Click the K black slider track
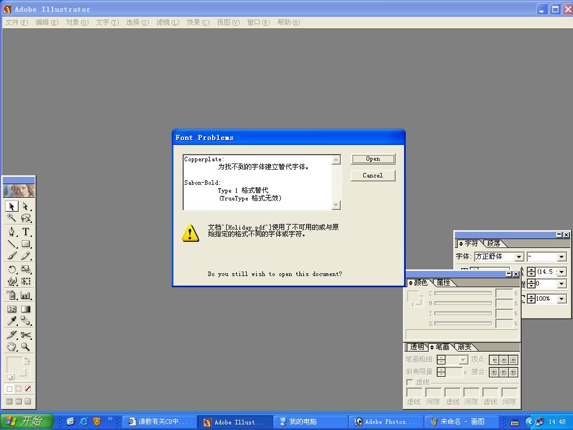This screenshot has height=430, width=573. [463, 324]
